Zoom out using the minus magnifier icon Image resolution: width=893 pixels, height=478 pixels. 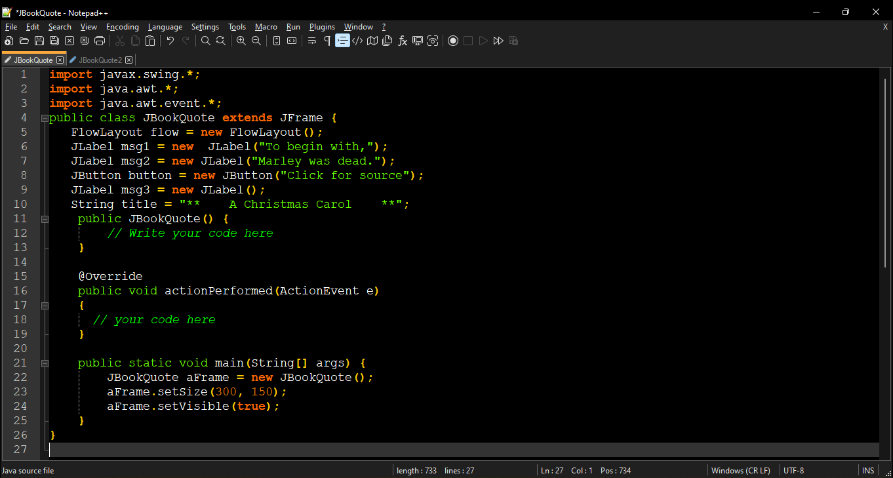pos(256,41)
